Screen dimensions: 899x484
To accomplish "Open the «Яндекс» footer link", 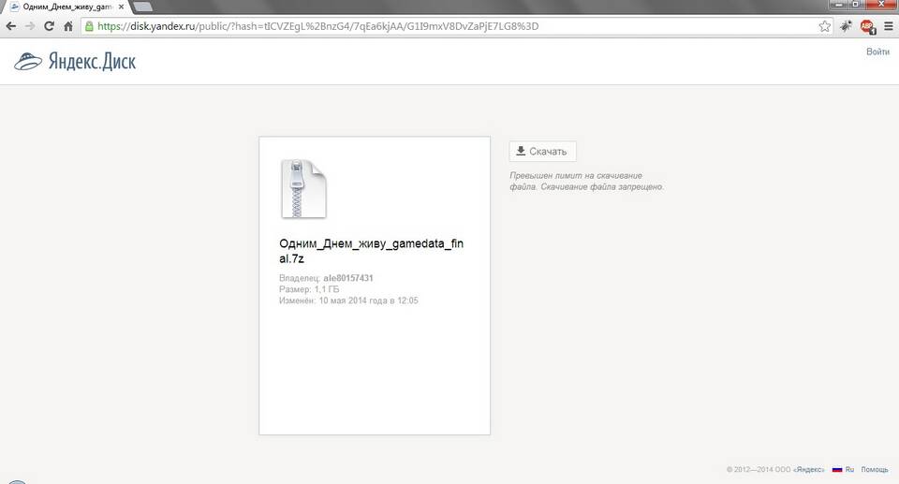I will click(x=808, y=469).
